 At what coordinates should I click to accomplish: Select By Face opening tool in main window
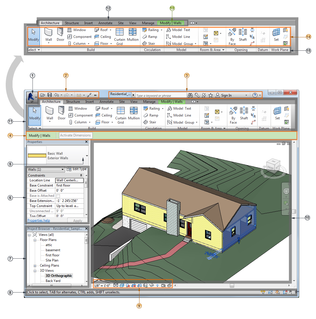coord(233,115)
